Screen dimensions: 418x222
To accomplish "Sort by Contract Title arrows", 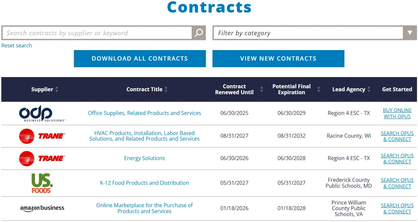I will pyautogui.click(x=166, y=89).
